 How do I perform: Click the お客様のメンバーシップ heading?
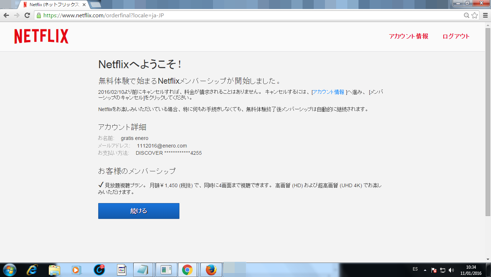(x=137, y=171)
